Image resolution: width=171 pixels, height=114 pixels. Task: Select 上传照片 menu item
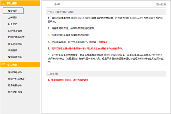(x=13, y=18)
